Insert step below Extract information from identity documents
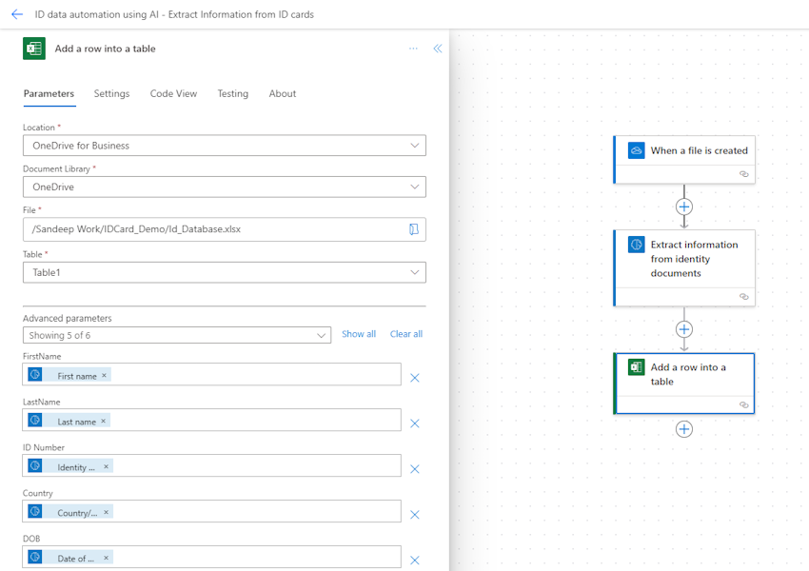The width and height of the screenshot is (809, 571). coord(684,329)
